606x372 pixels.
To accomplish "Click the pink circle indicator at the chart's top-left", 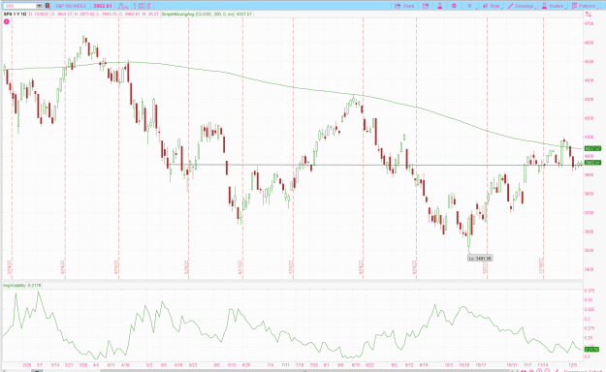I will 6,21.
